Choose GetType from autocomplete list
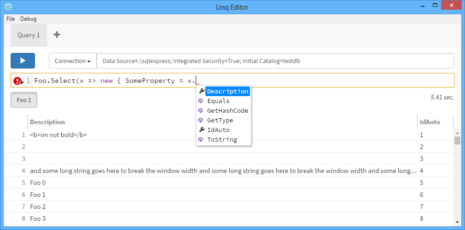465x230 pixels. tap(220, 121)
